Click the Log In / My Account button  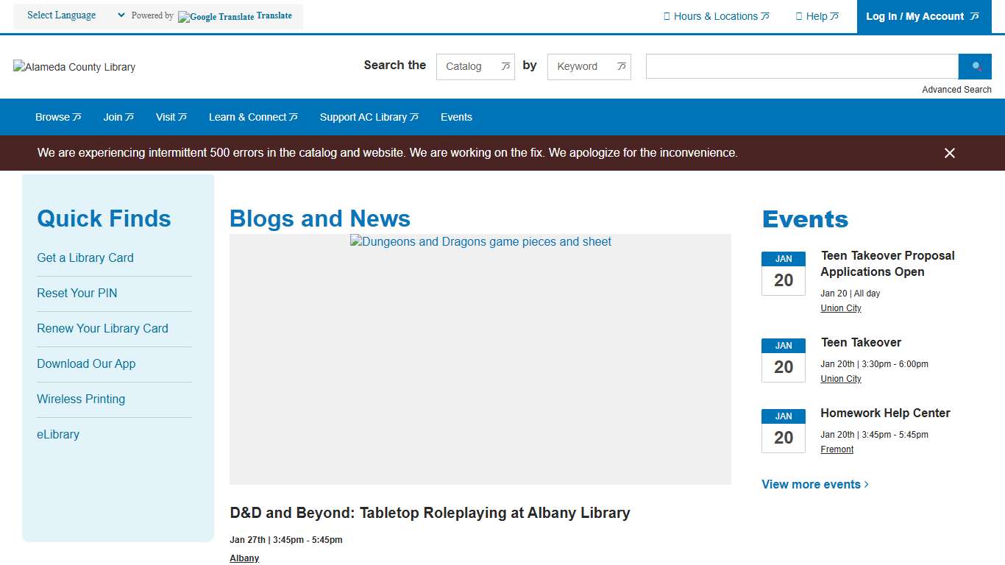tap(923, 16)
